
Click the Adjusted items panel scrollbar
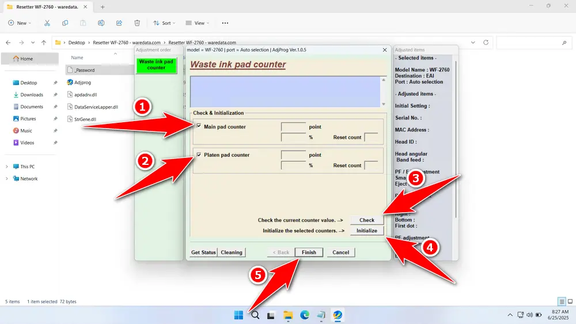pos(456,139)
